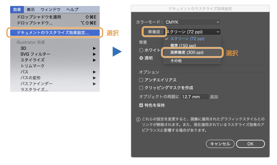Open the ヘルプ menu
Image resolution: width=277 pixels, height=165 pixels.
click(x=72, y=9)
